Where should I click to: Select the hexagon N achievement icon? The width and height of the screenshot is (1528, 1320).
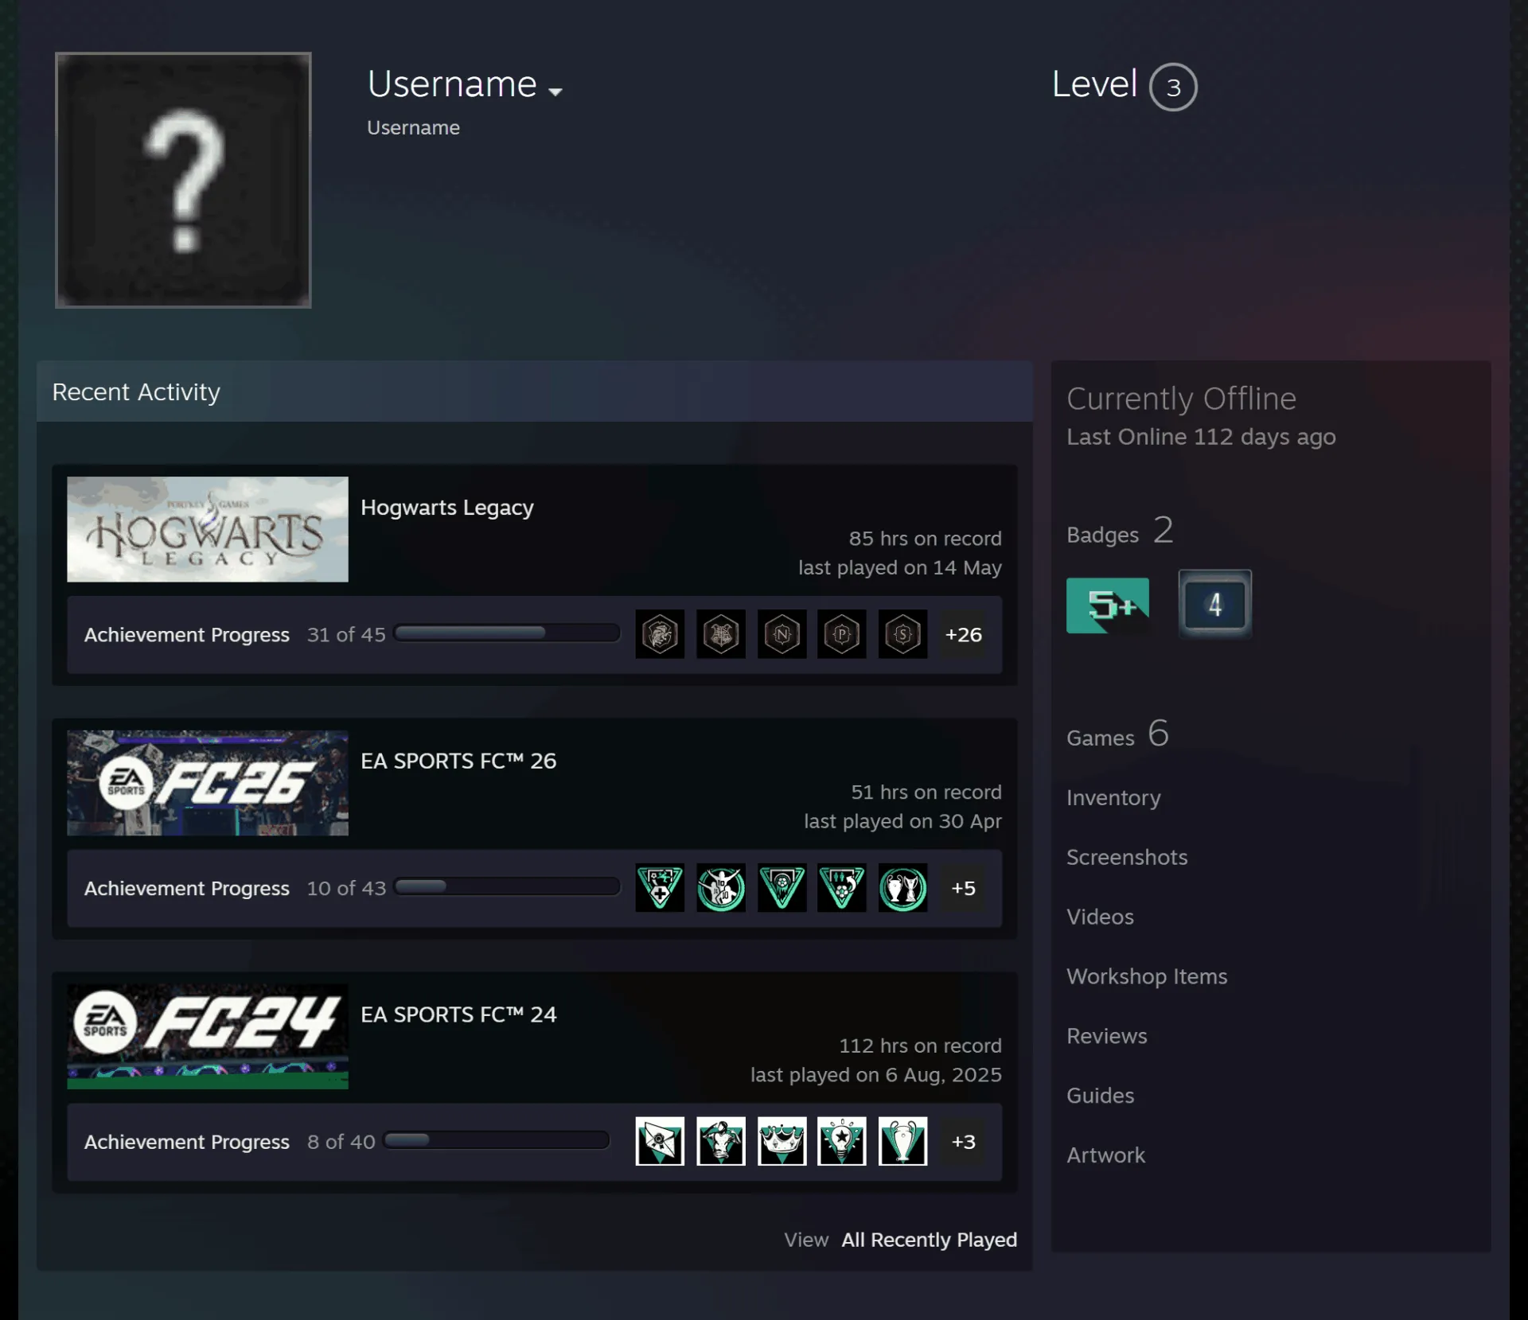pos(782,634)
